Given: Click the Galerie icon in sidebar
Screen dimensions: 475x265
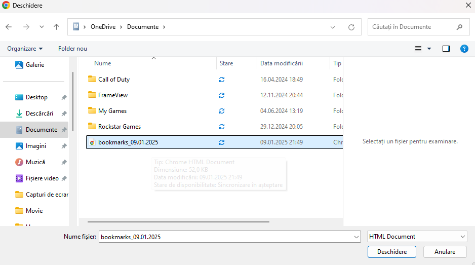Looking at the screenshot, I should [x=19, y=65].
